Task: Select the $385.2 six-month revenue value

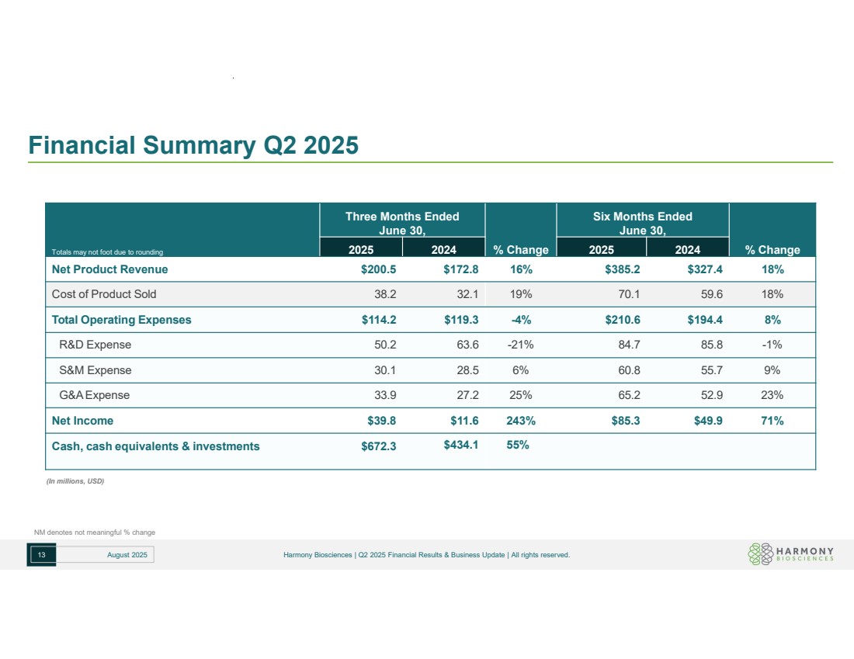Action: [x=620, y=269]
